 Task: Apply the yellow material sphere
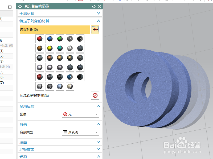(x=50, y=48)
